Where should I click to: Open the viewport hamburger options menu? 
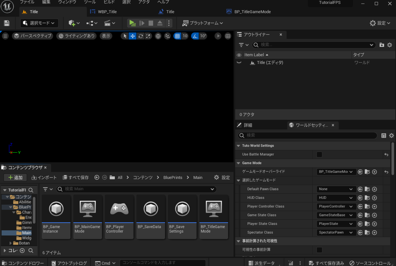5,36
